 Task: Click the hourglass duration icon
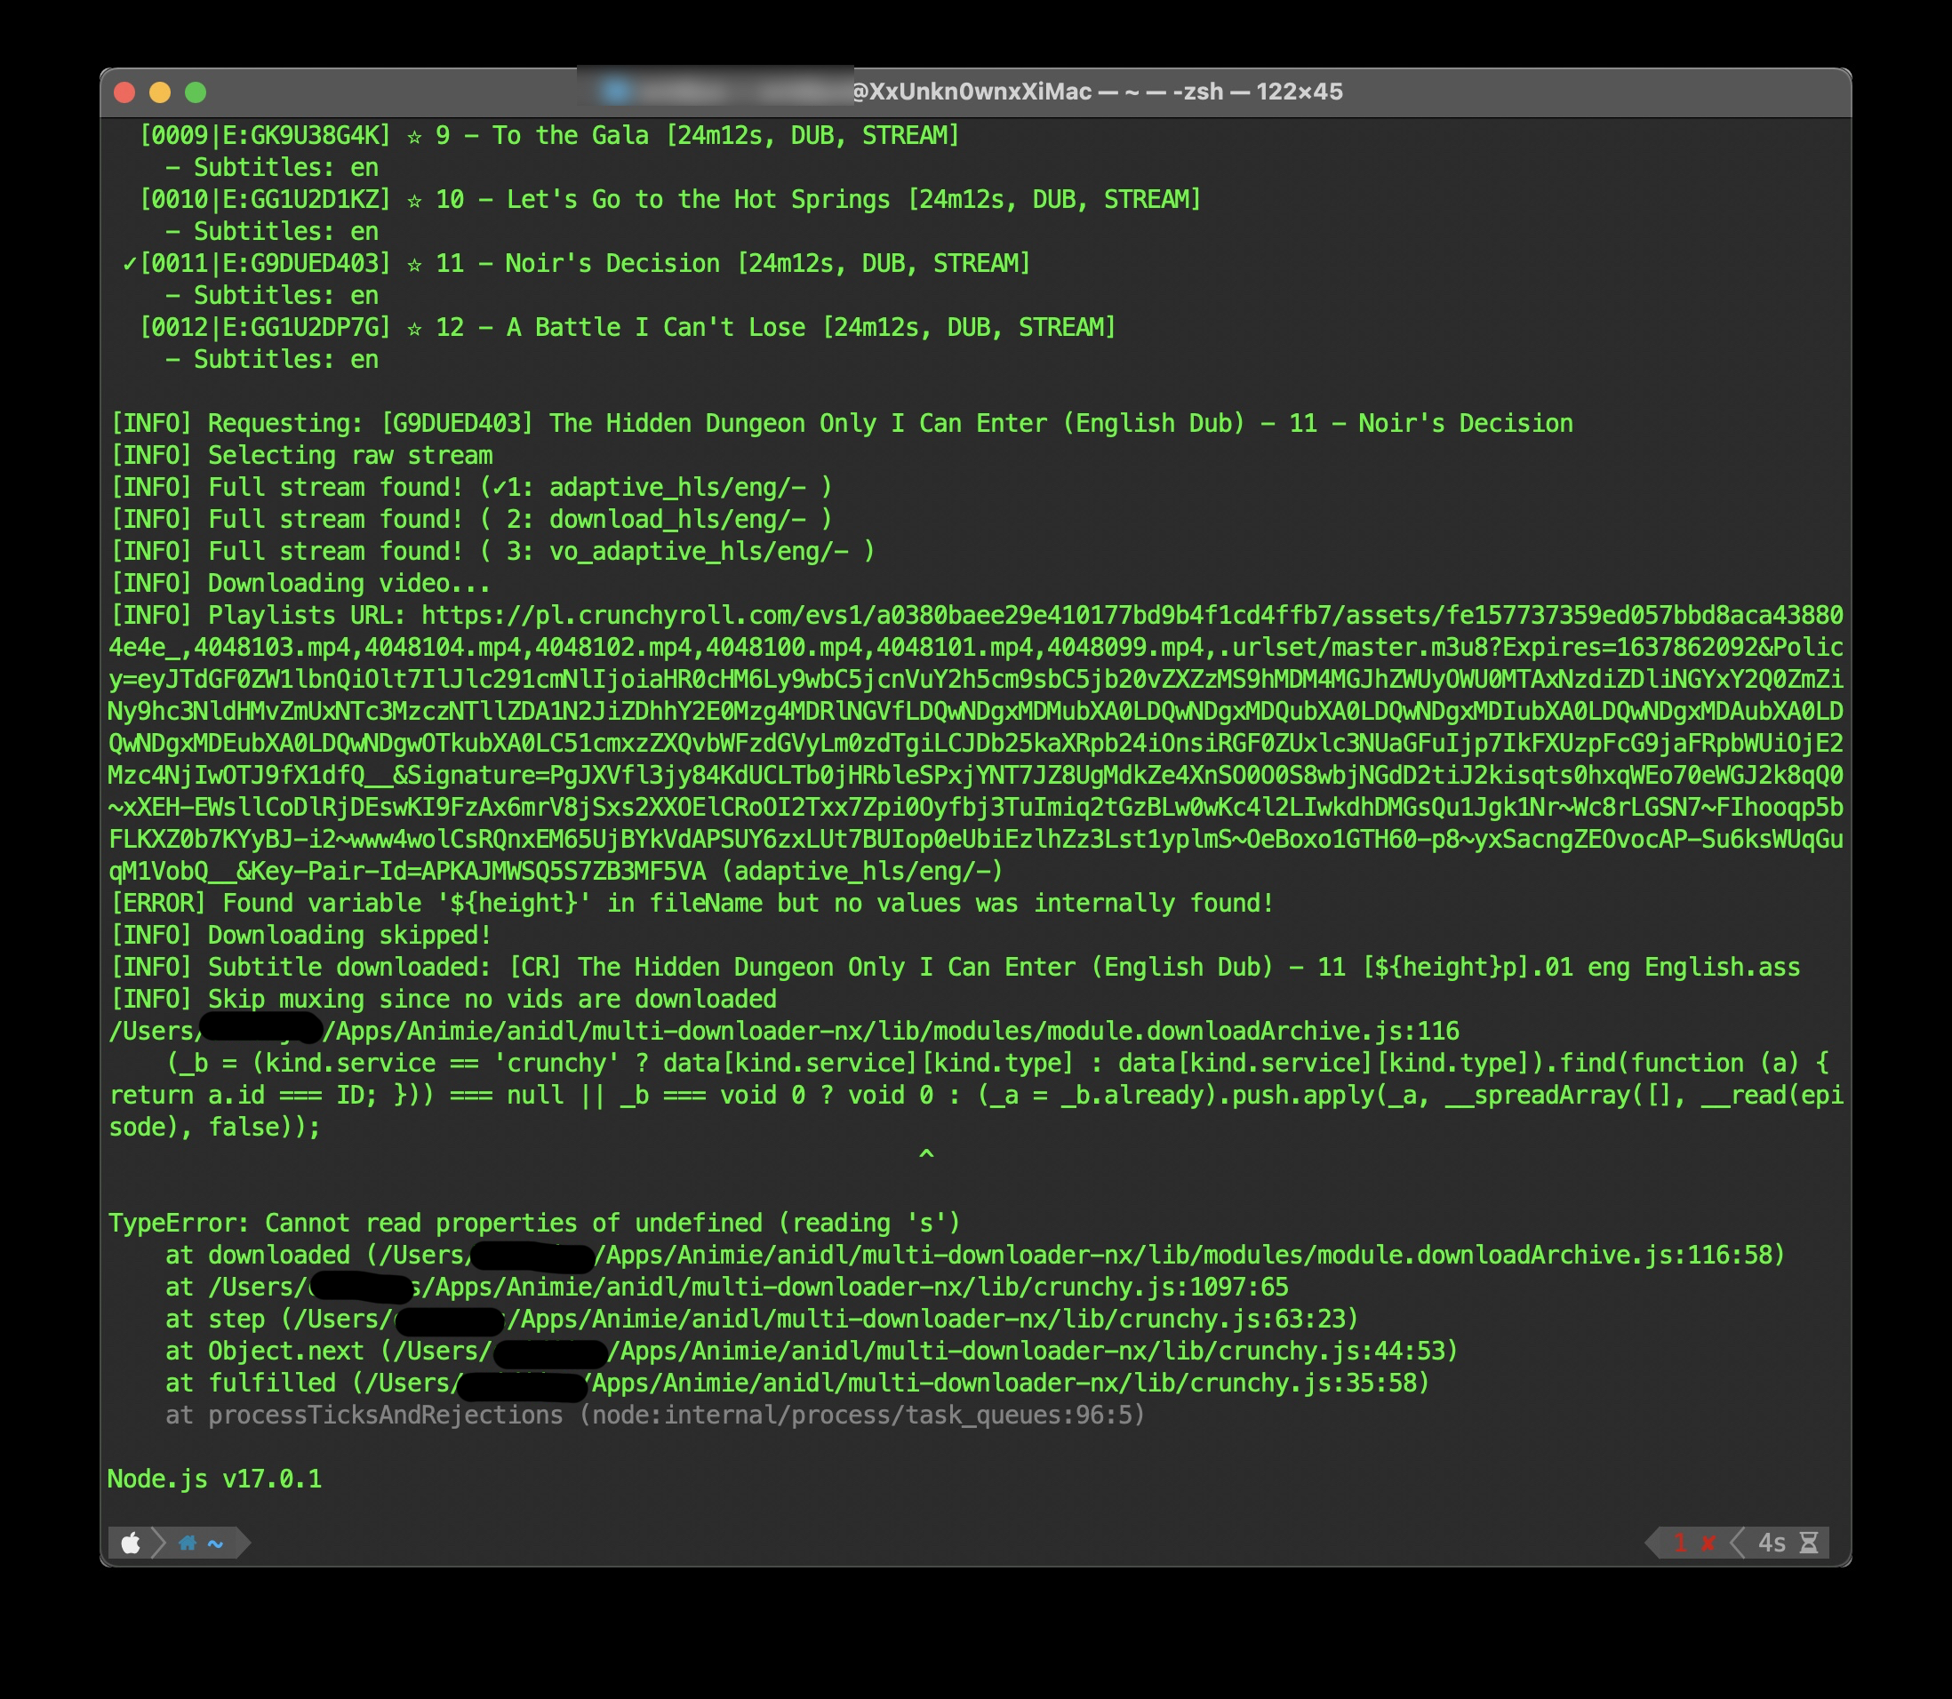click(1808, 1543)
